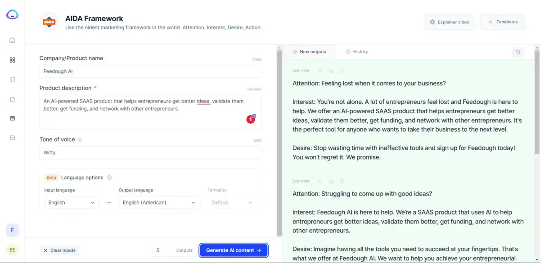This screenshot has height=263, width=540.
Task: Click the refresh icon above the outputs
Action: 518,52
